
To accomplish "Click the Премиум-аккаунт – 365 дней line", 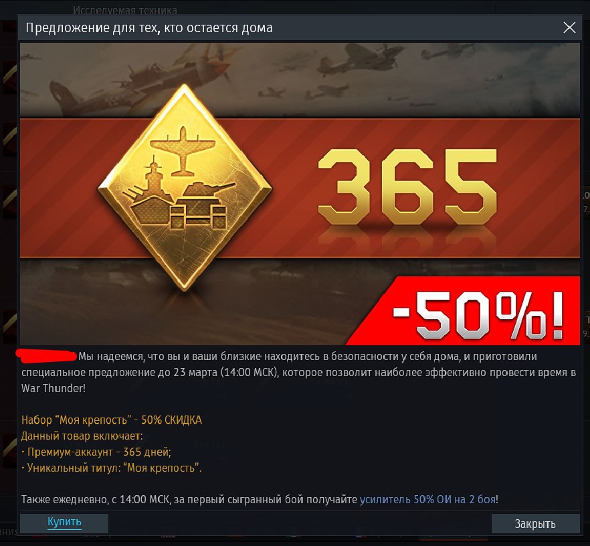I will tap(96, 452).
